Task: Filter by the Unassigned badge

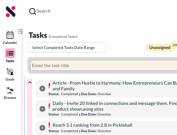Action: click(160, 48)
